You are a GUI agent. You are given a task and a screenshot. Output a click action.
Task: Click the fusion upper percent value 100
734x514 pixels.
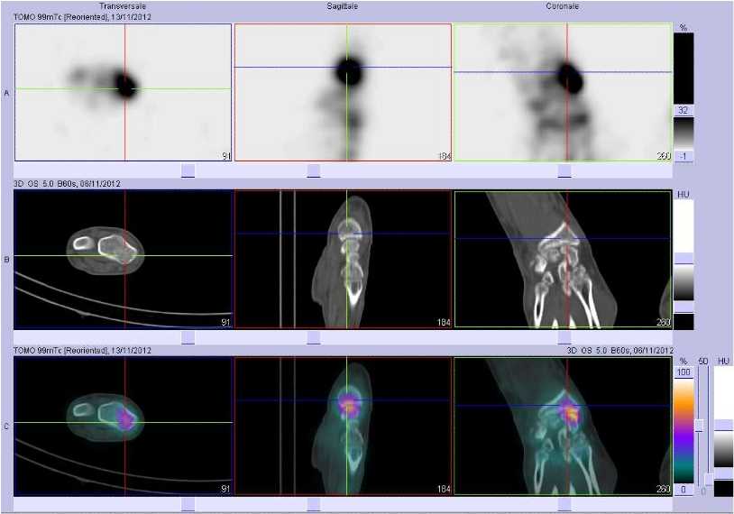tap(684, 372)
